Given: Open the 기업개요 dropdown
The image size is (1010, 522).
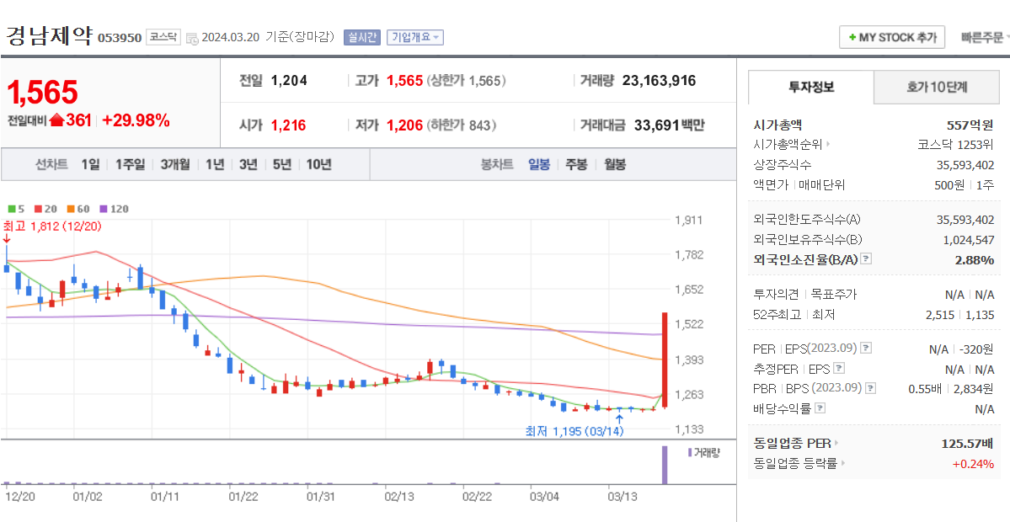Looking at the screenshot, I should click(x=414, y=37).
